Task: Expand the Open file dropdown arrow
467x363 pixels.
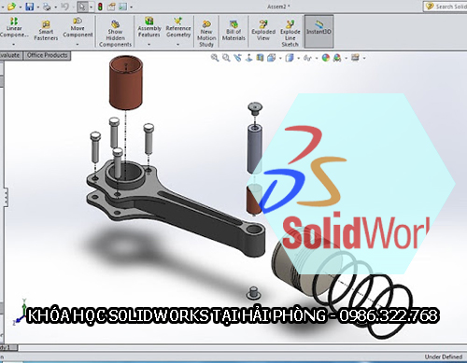Action: click(x=20, y=7)
